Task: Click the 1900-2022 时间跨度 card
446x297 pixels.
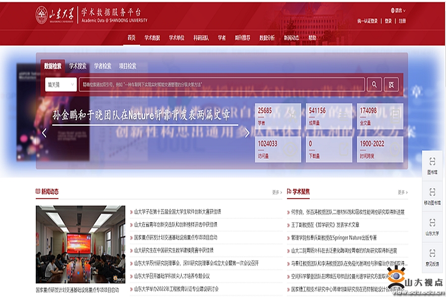Action: (380, 149)
